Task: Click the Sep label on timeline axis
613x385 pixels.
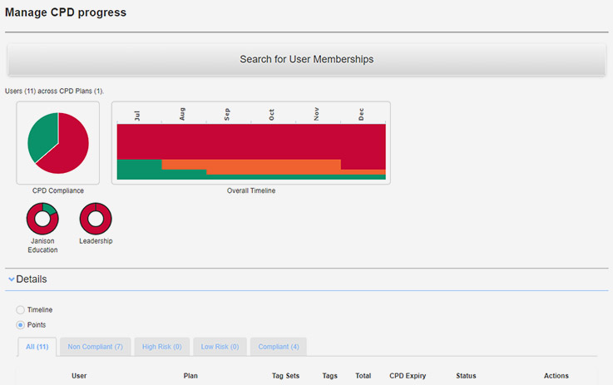Action: [227, 115]
